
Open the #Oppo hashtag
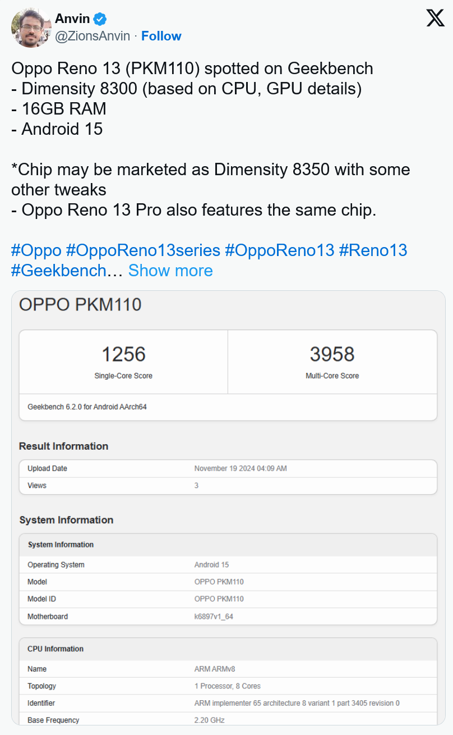(36, 250)
